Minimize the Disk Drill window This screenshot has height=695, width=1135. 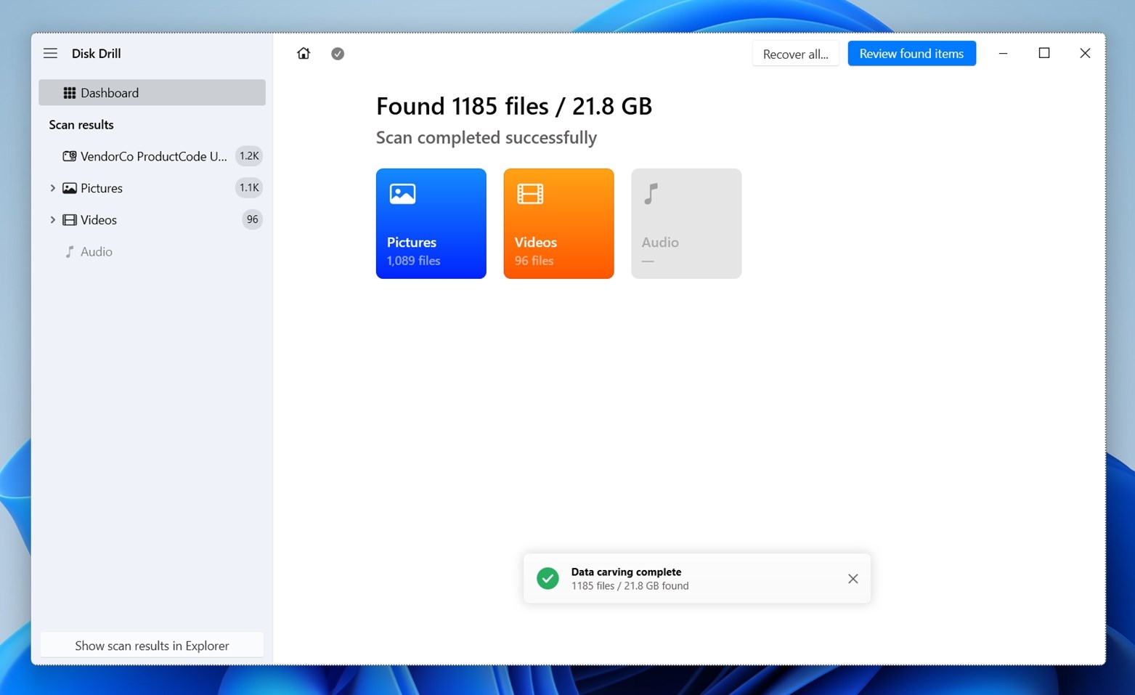[x=1003, y=53]
